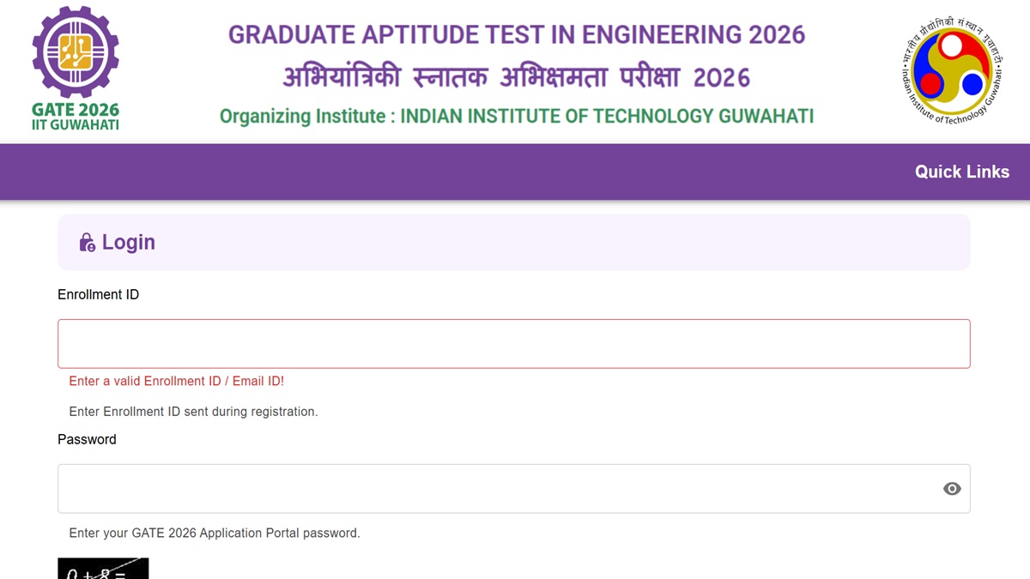Click the lock symbol in the Login banner

pos(86,242)
